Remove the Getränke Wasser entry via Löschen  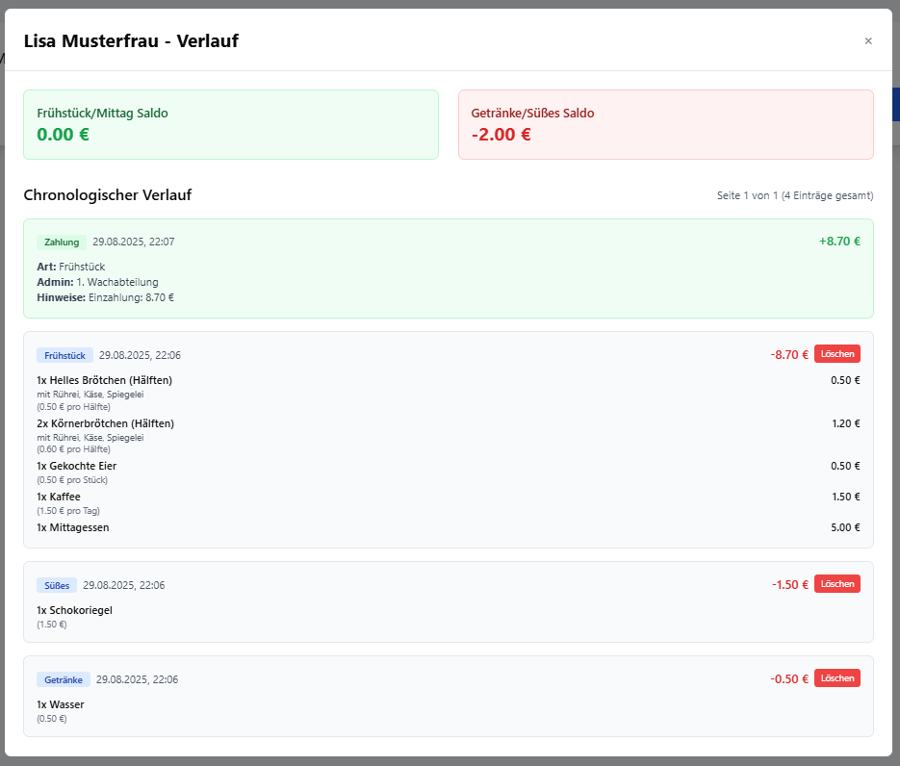836,678
